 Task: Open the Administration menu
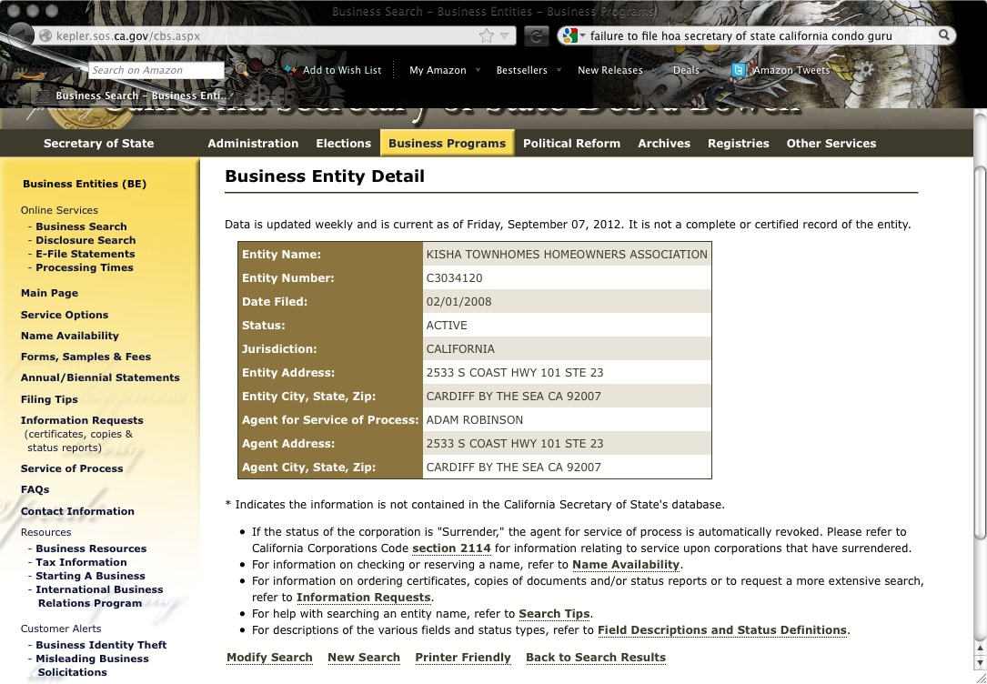[253, 144]
